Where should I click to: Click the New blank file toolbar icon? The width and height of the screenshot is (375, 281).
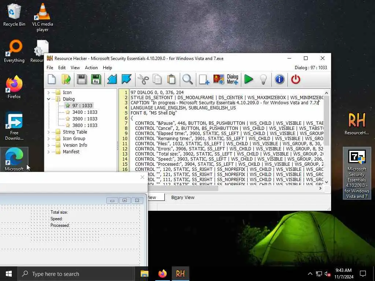click(x=52, y=79)
